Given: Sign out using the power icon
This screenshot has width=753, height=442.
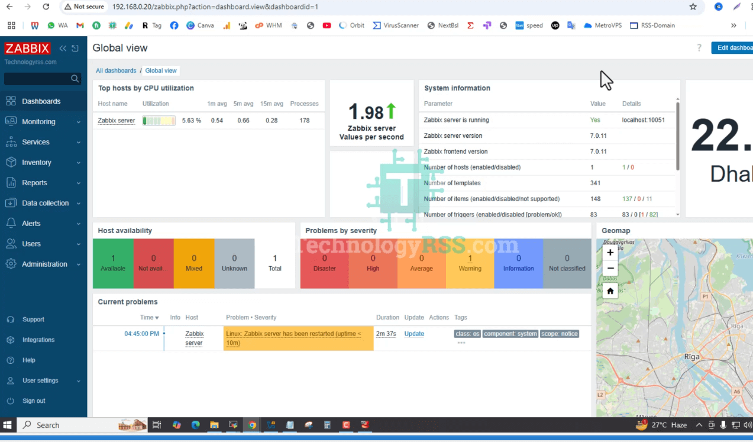Looking at the screenshot, I should click(11, 401).
